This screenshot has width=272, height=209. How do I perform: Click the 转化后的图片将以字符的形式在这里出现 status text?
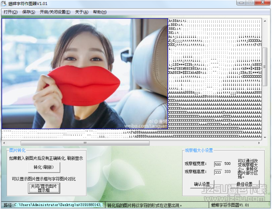144,206
